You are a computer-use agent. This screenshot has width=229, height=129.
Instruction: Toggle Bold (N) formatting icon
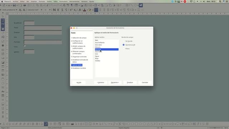54,10
